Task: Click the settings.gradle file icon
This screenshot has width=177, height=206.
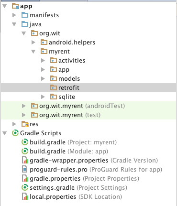Action: pos(25,187)
